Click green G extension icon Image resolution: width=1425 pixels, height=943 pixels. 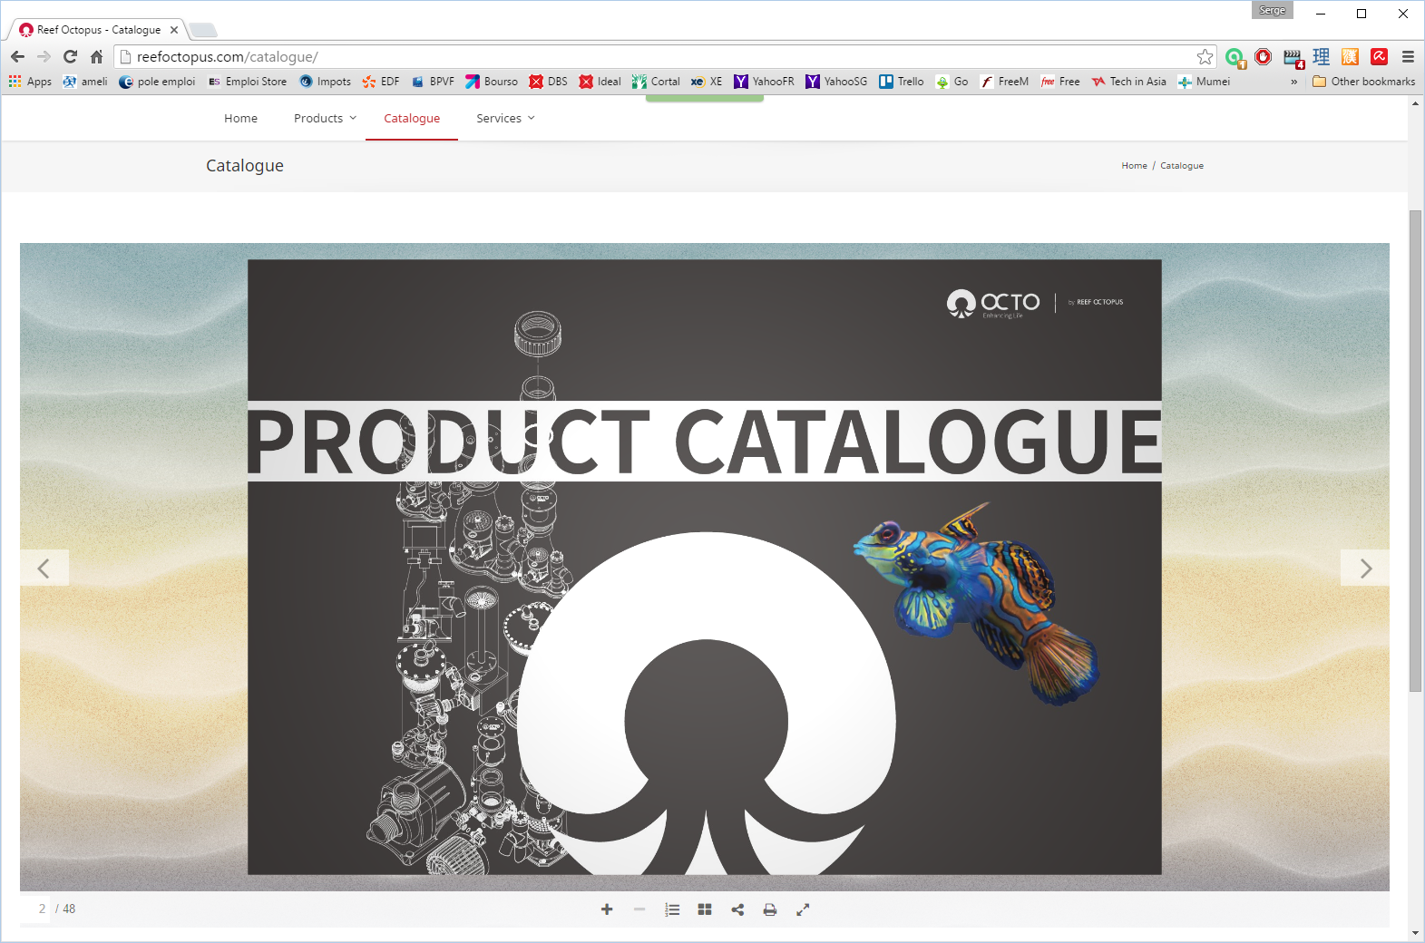point(1235,57)
